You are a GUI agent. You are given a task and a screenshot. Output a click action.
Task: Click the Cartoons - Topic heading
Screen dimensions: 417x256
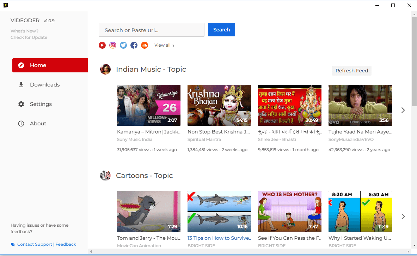point(145,175)
